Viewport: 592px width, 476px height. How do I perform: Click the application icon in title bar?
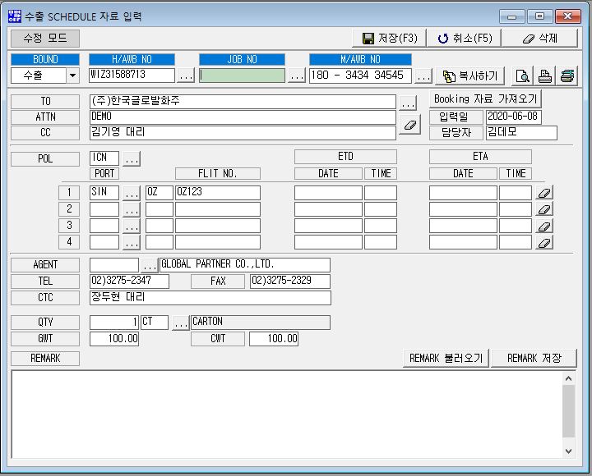(14, 16)
